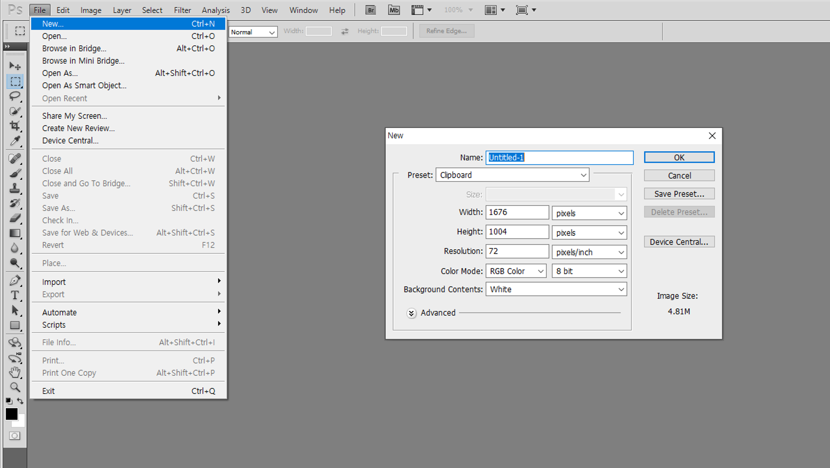Click the black foreground color swatch
The width and height of the screenshot is (830, 468).
point(11,414)
